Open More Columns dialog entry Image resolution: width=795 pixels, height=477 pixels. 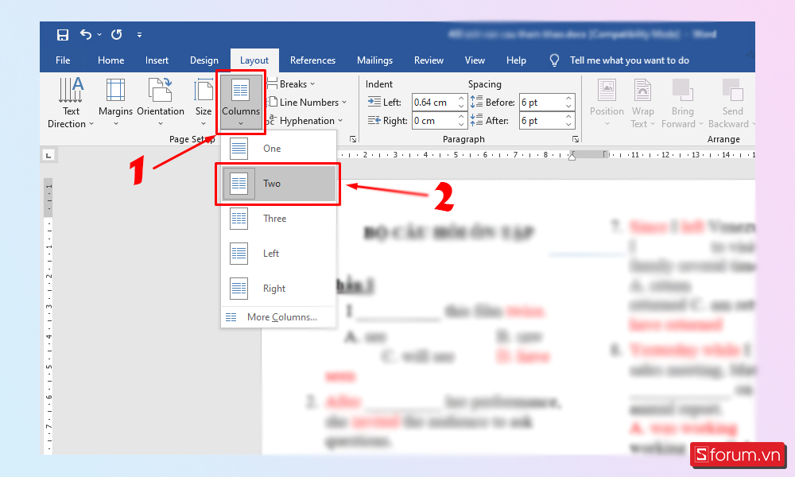click(x=278, y=317)
